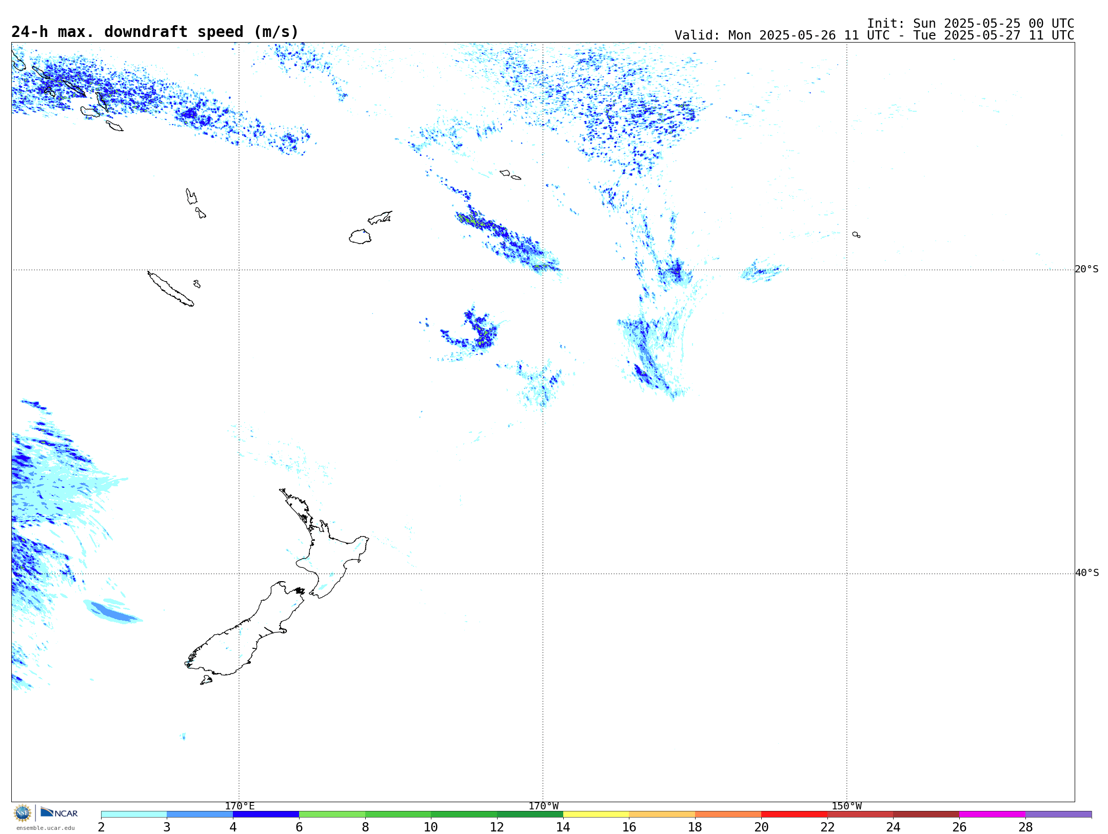The image size is (1108, 834).
Task: Click the 170°E longitude label
Action: coord(240,806)
